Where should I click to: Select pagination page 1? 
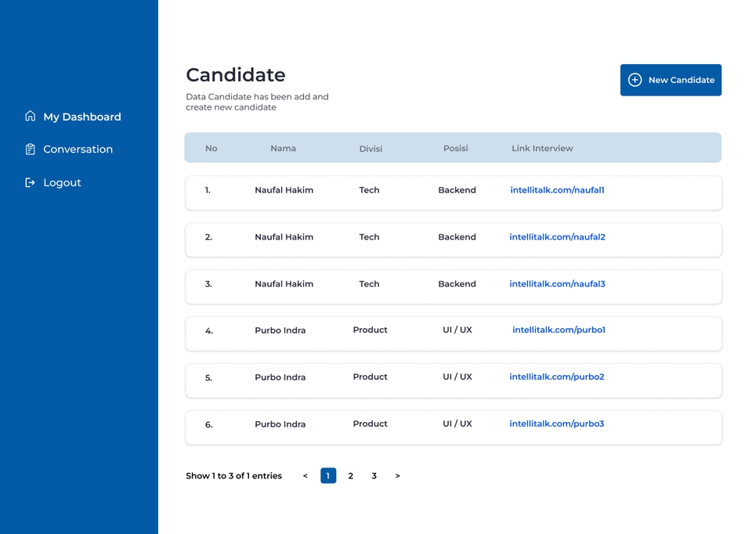pyautogui.click(x=328, y=475)
